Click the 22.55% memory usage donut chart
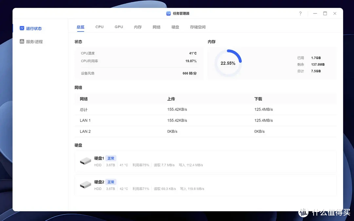Image resolution: width=354 pixels, height=221 pixels. [x=228, y=64]
